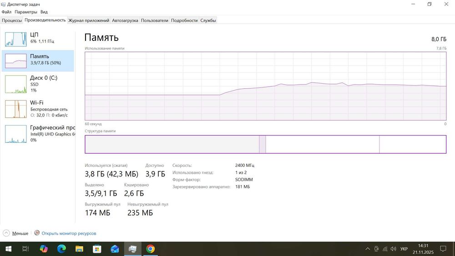Viewport: 455px width, 256px height.
Task: Open the Пользователи tab
Action: tap(154, 20)
